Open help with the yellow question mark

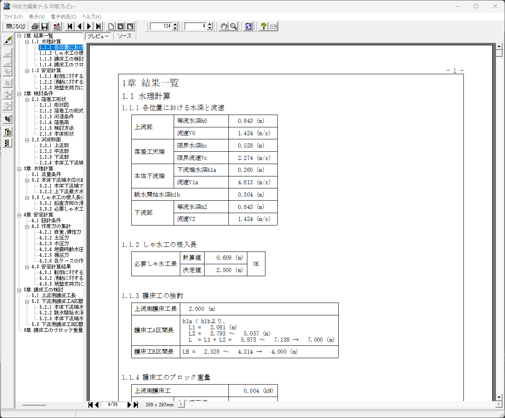pyautogui.click(x=264, y=26)
